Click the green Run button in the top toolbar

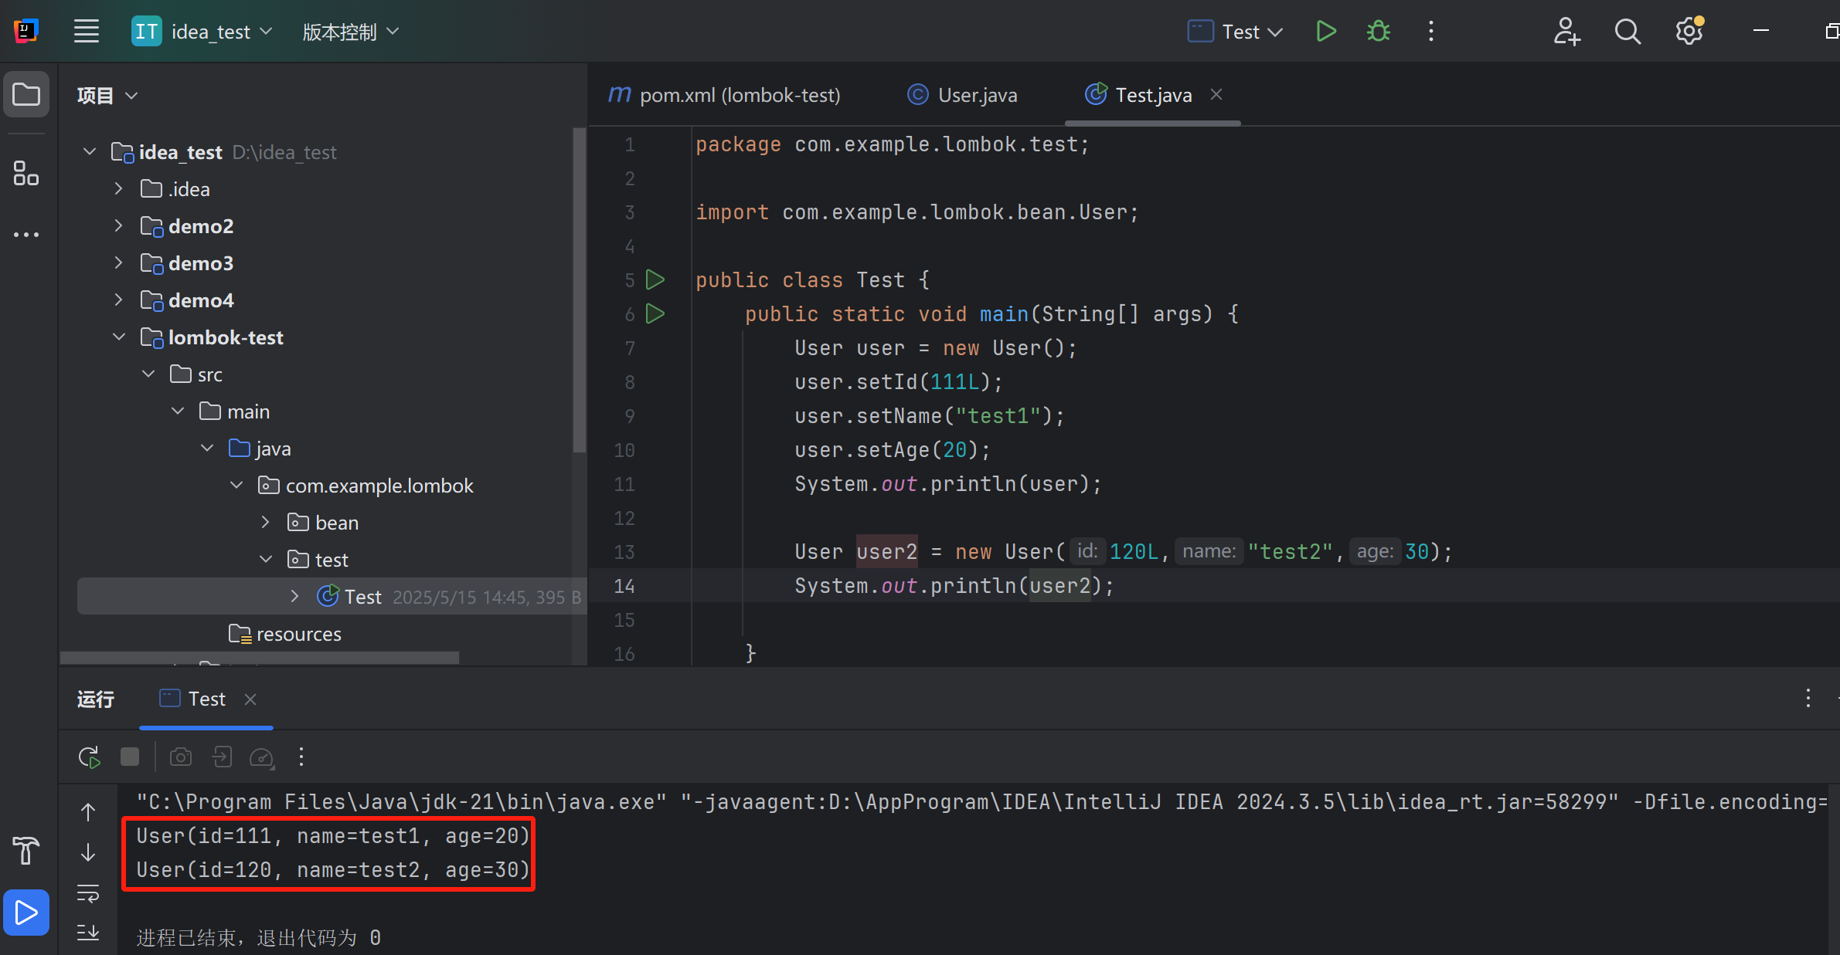tap(1325, 32)
